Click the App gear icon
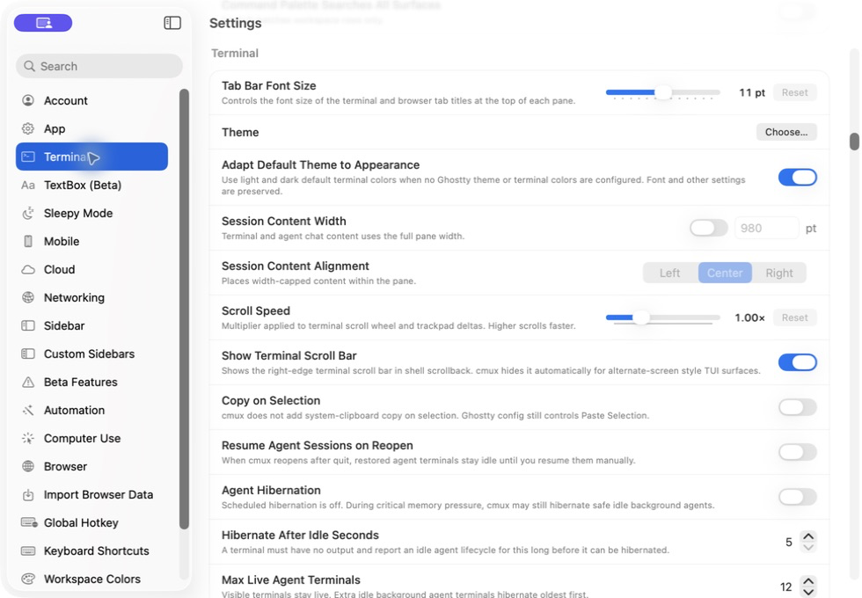This screenshot has height=598, width=862. 28,128
